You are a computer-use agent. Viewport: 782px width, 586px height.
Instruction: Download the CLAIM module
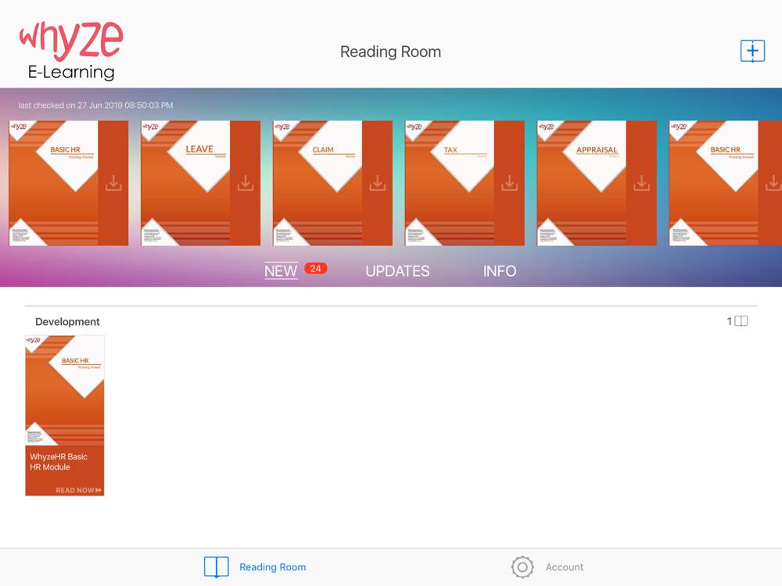pyautogui.click(x=378, y=183)
